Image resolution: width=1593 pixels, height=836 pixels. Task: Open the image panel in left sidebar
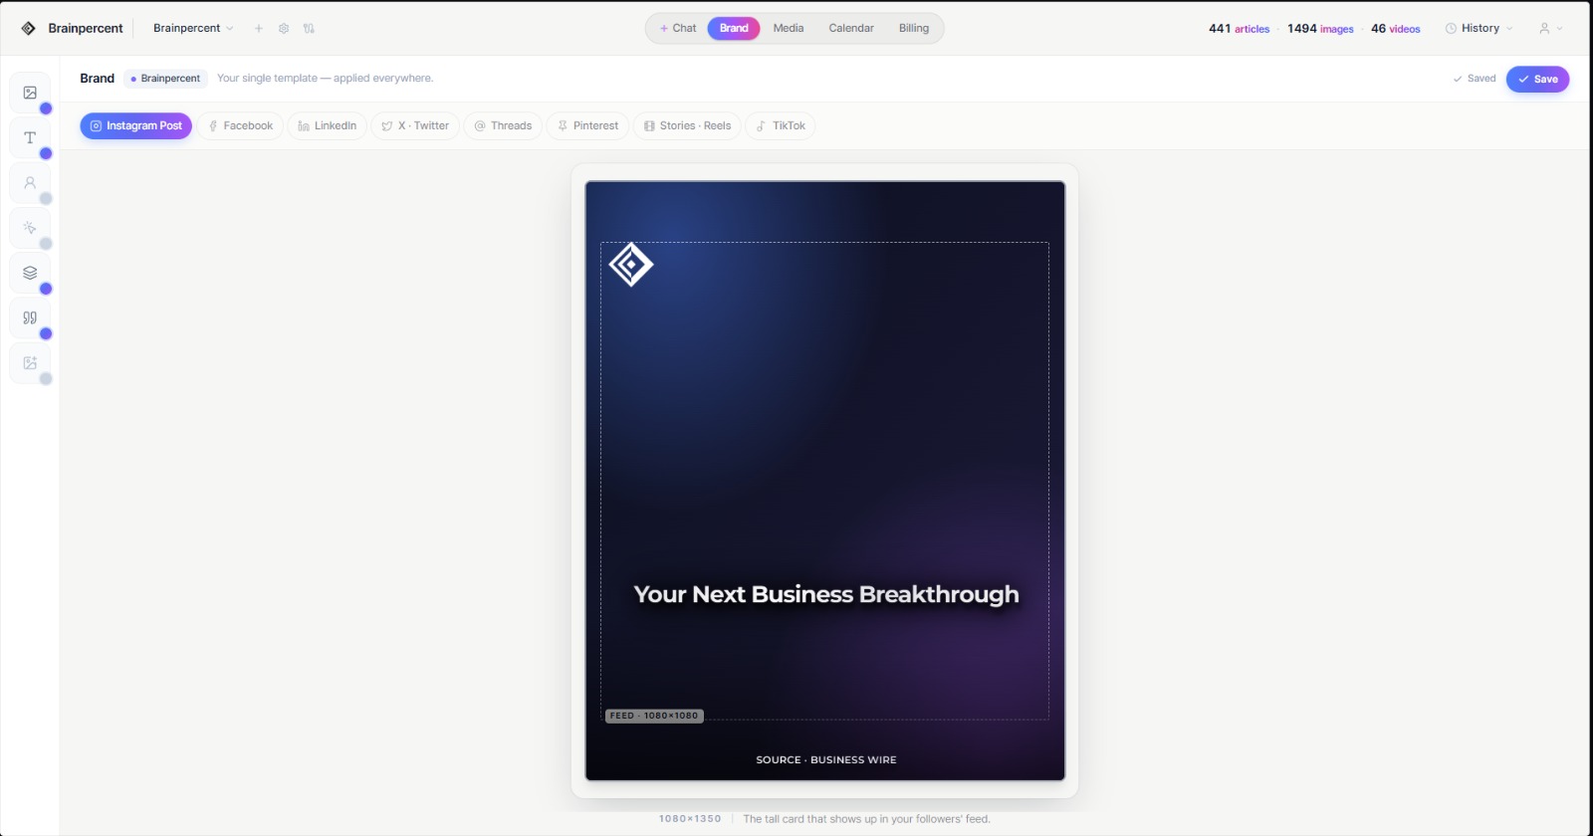pos(30,93)
